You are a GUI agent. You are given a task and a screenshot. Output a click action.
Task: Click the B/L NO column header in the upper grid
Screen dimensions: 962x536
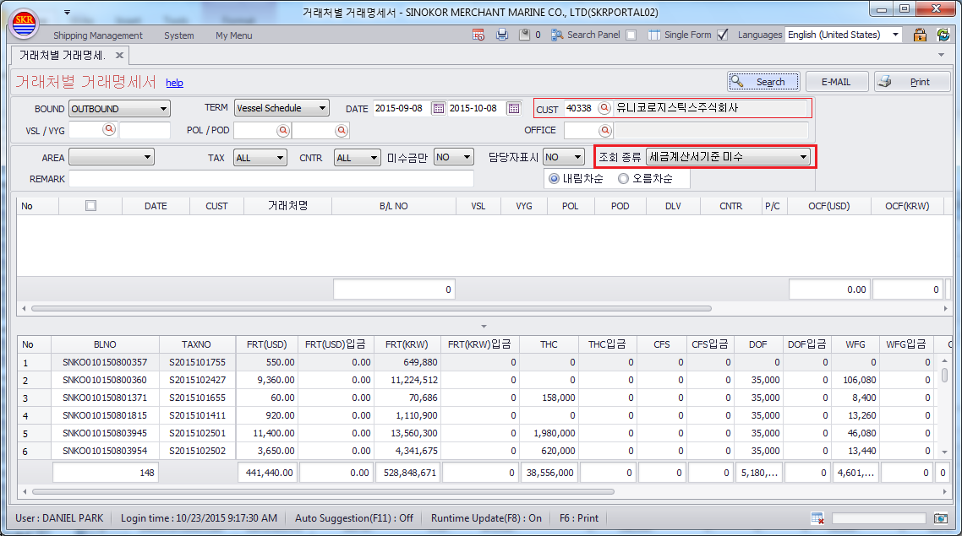[x=394, y=206]
